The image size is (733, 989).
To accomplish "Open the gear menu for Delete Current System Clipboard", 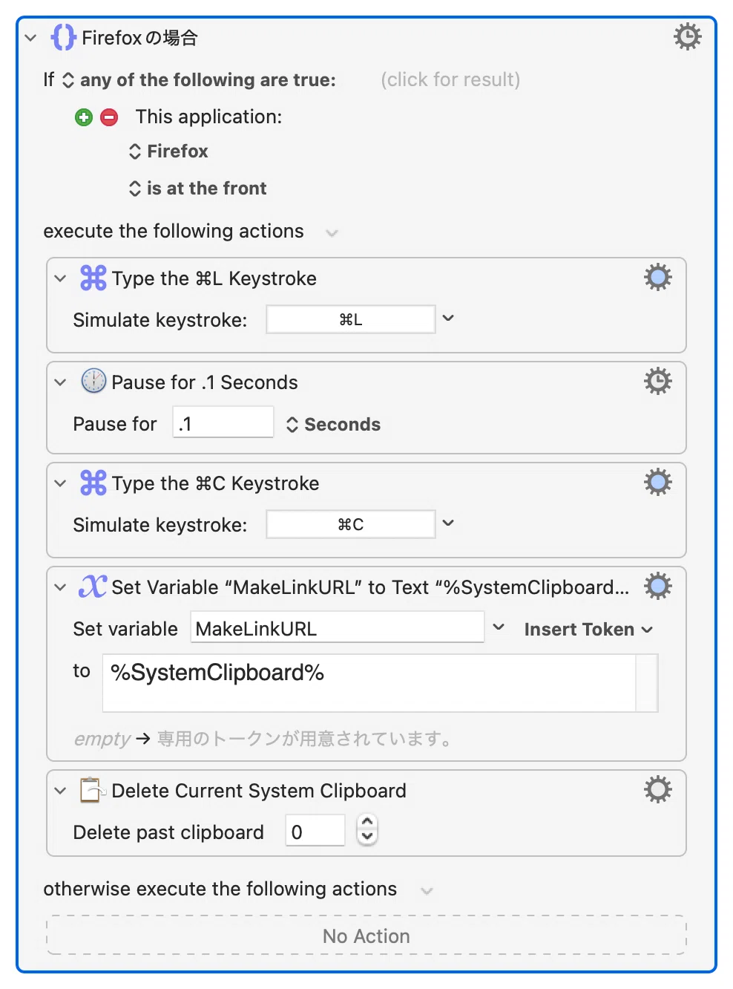I will tap(657, 790).
